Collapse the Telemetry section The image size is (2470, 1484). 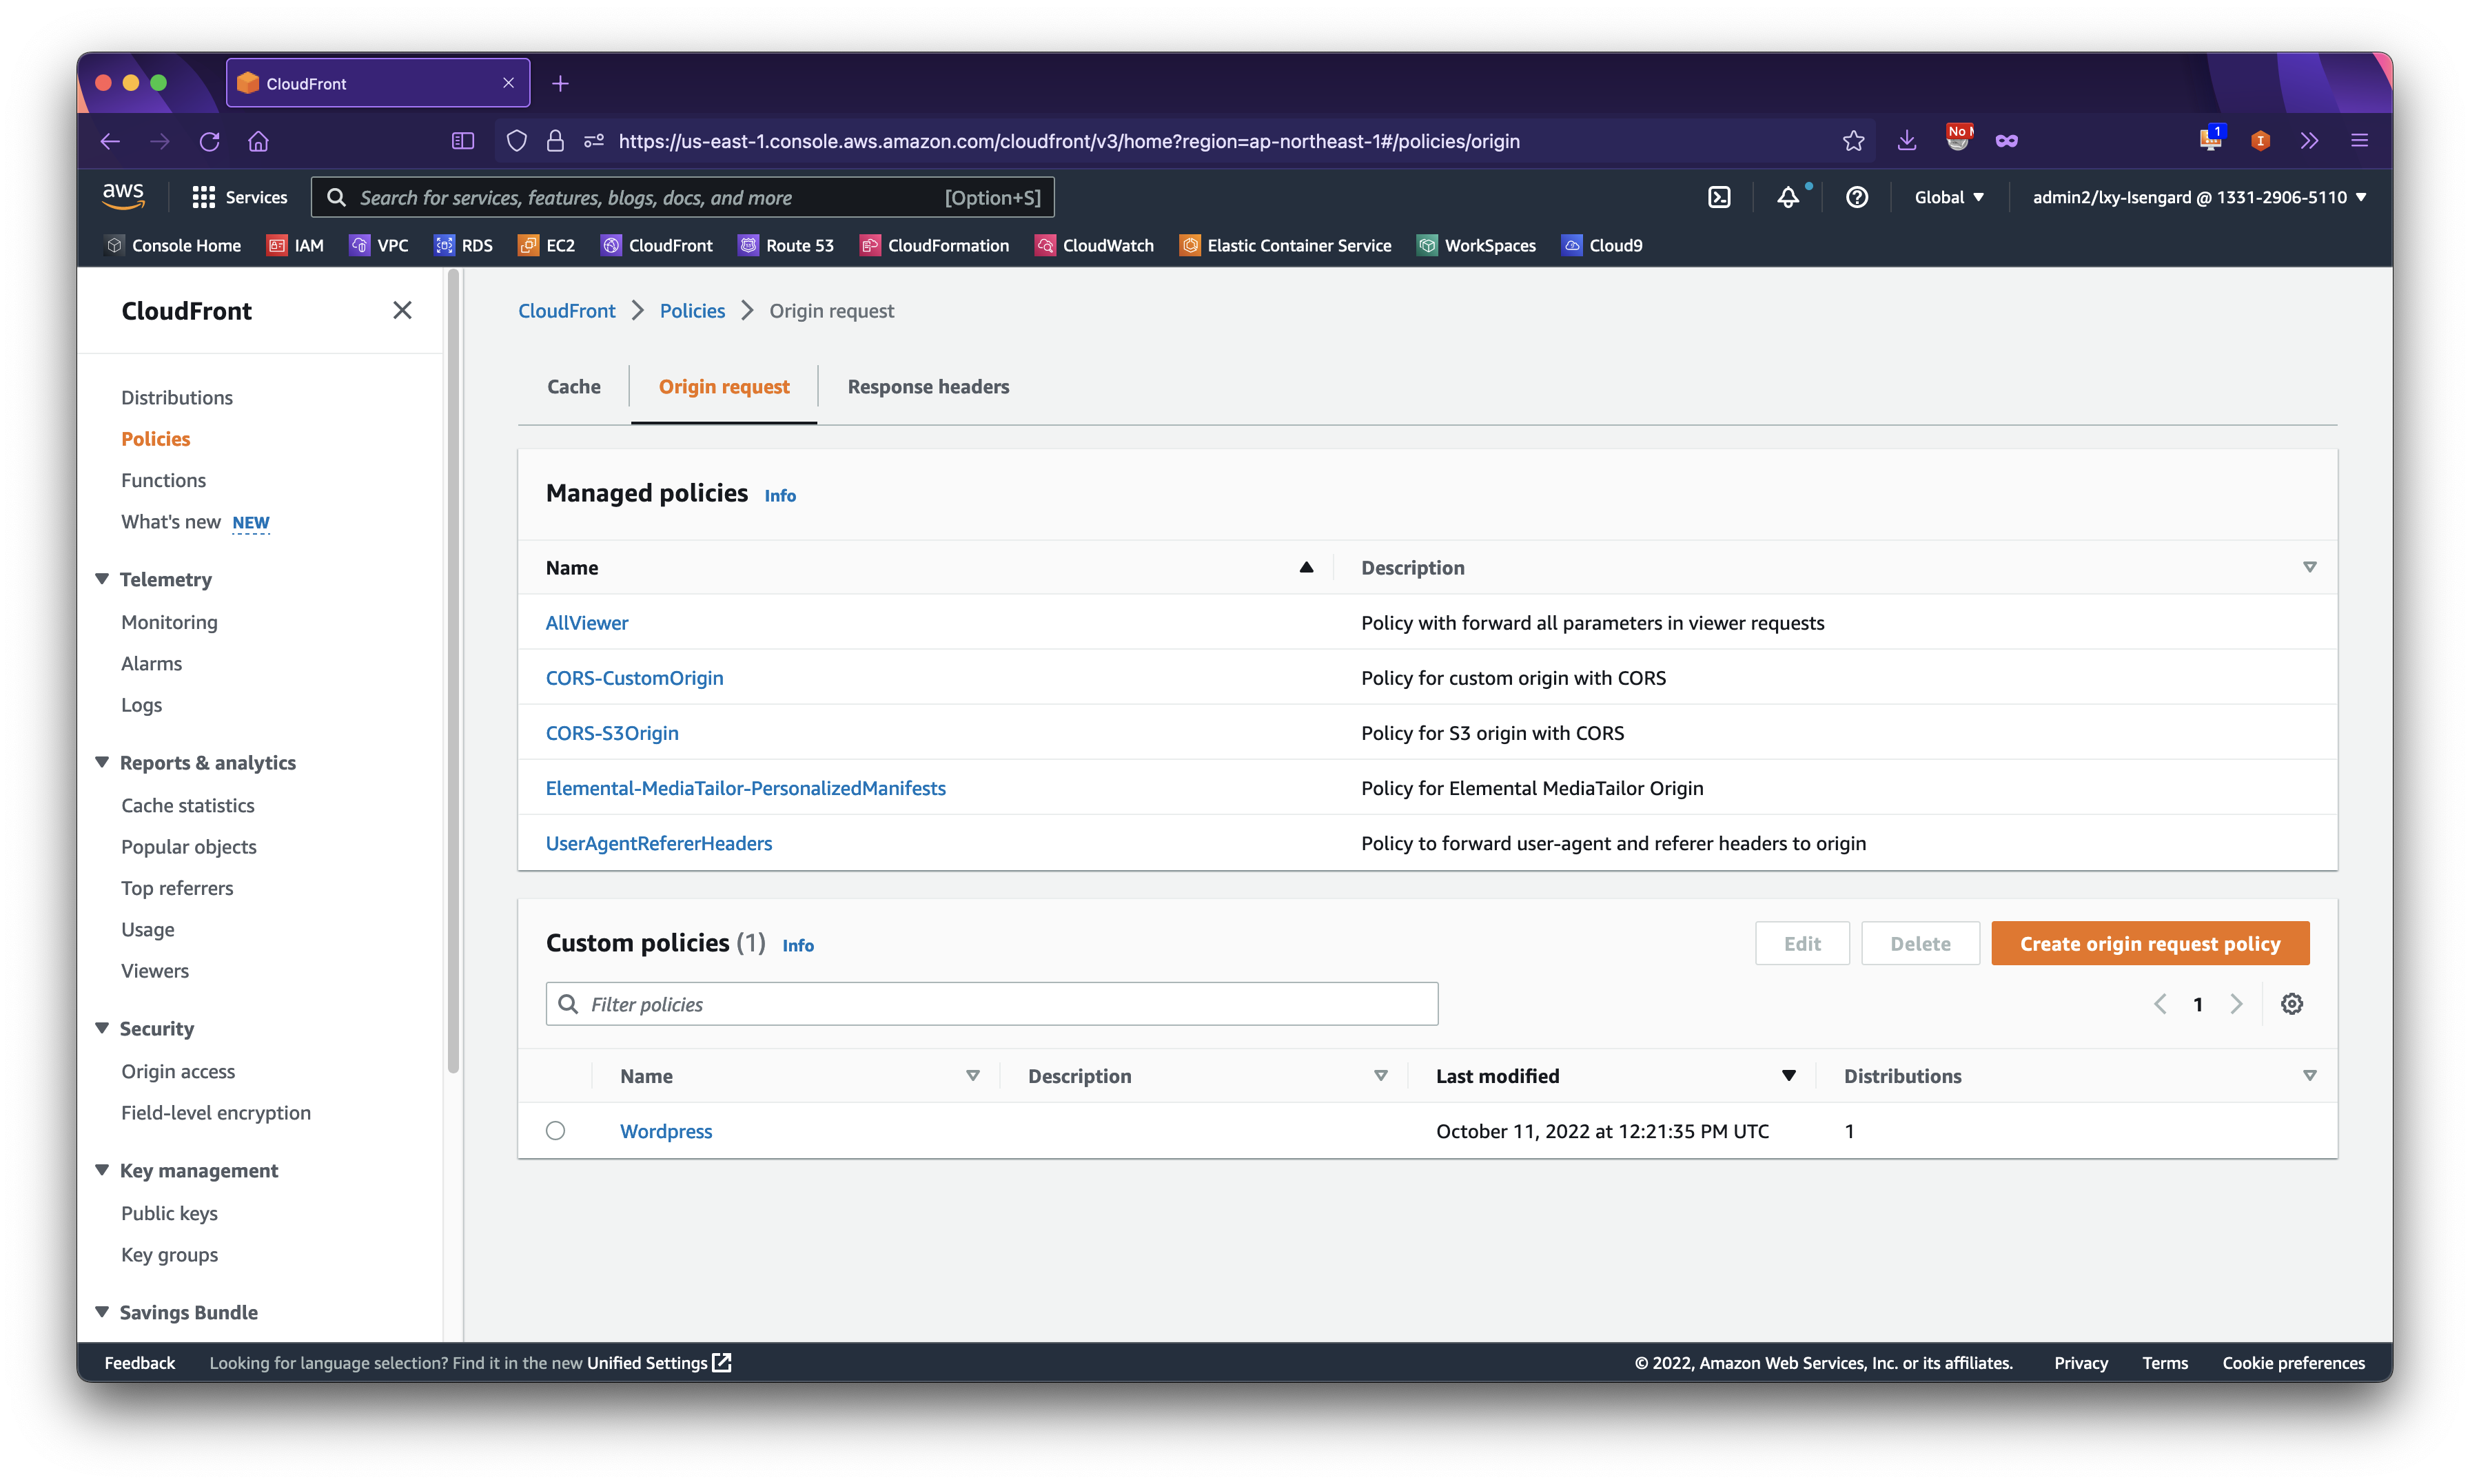click(101, 579)
